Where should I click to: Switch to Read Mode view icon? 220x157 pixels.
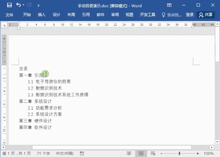[129, 154]
